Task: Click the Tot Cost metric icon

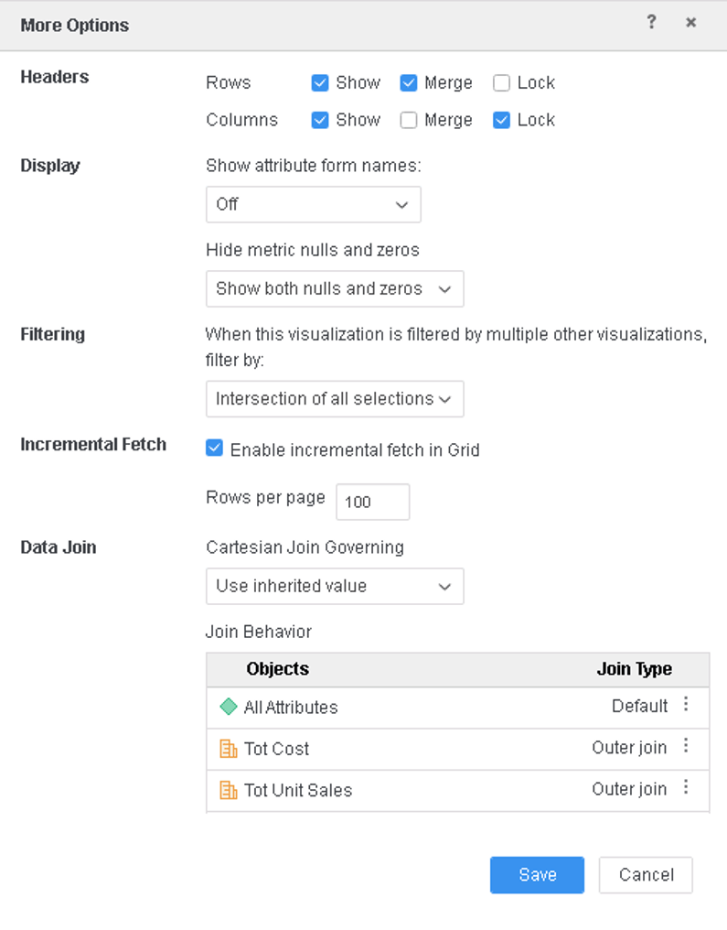Action: (x=229, y=749)
